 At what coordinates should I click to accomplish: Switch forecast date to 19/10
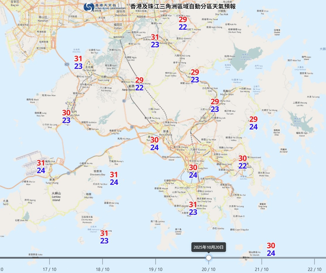pos(155,261)
